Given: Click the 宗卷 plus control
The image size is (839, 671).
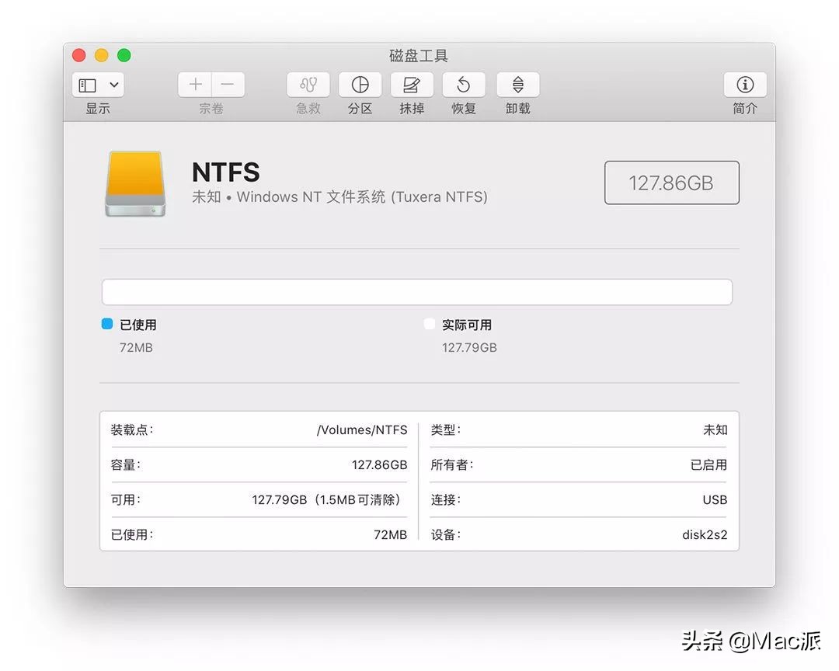Looking at the screenshot, I should point(193,84).
